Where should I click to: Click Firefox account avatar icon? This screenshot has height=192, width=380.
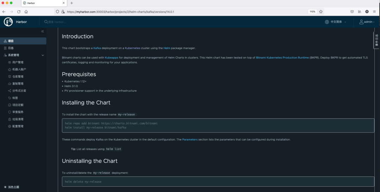[x=367, y=12]
